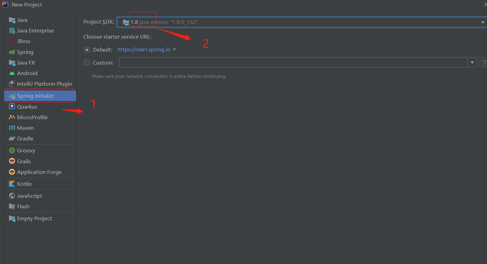487x264 pixels.
Task: Select the Default starter service radio button
Action: click(x=87, y=50)
